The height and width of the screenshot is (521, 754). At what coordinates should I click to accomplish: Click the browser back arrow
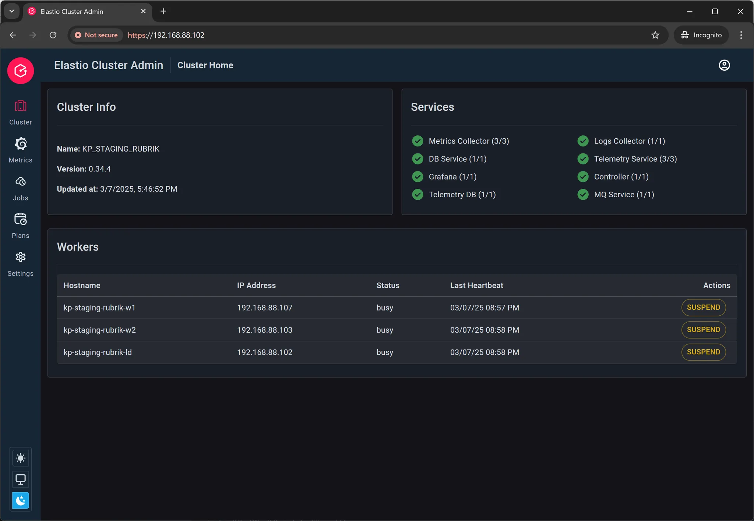pos(13,35)
